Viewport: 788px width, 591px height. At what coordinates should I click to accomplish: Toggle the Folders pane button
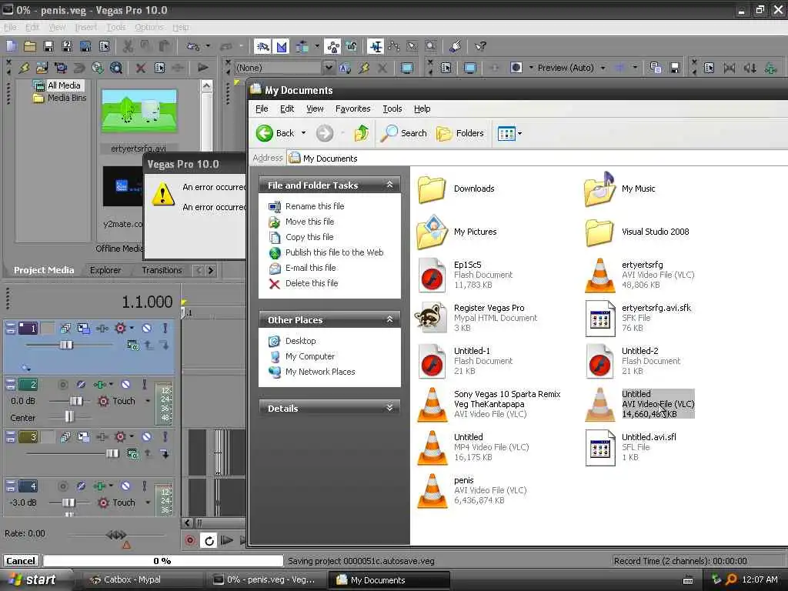460,133
